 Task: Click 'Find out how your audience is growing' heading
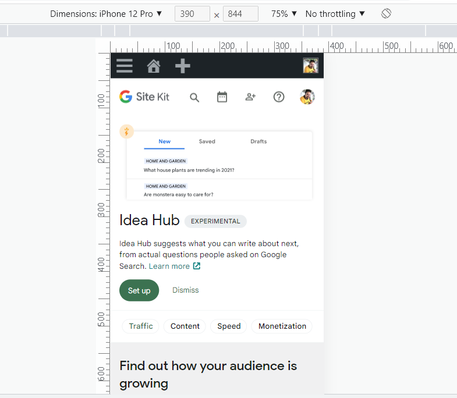[208, 375]
